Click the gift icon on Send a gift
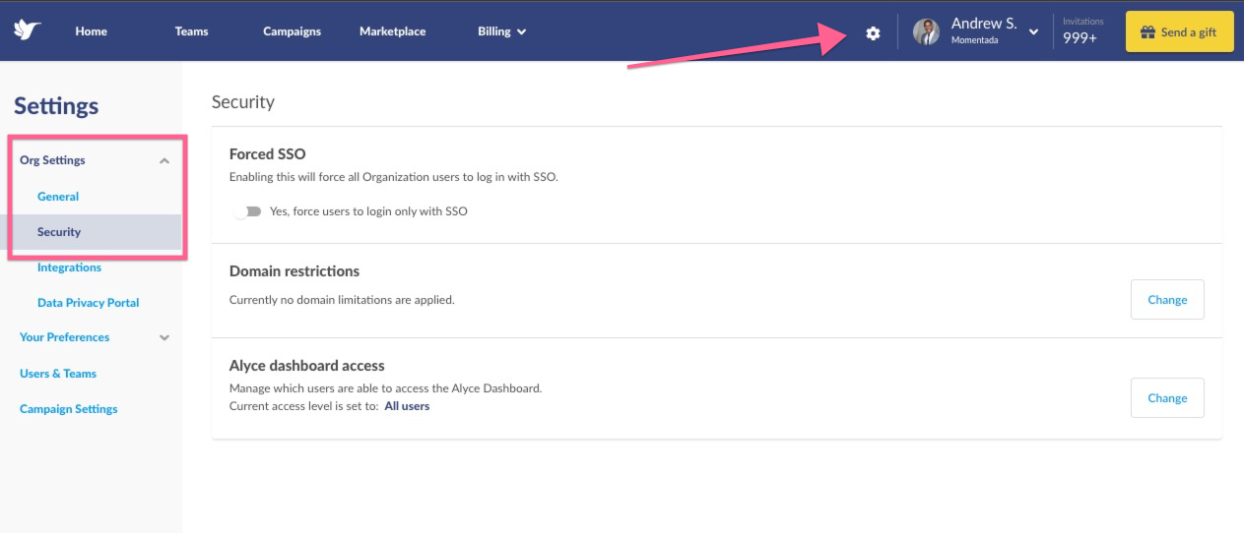This screenshot has height=533, width=1244. pyautogui.click(x=1148, y=31)
